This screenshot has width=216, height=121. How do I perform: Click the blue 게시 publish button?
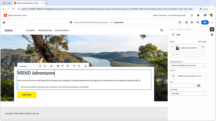(x=205, y=22)
